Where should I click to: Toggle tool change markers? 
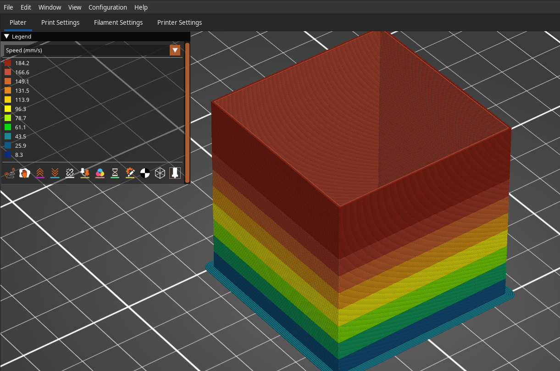click(85, 173)
